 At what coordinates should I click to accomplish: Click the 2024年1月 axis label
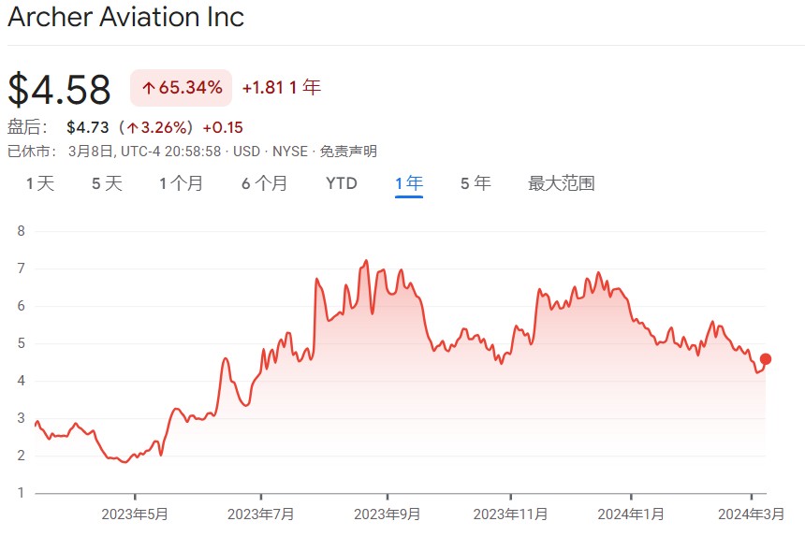(x=631, y=514)
